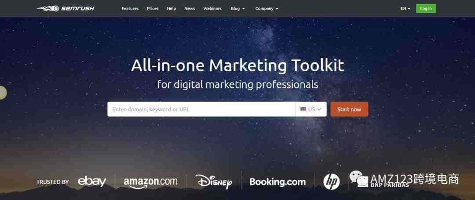
Task: Open the Features menu item
Action: [x=130, y=8]
